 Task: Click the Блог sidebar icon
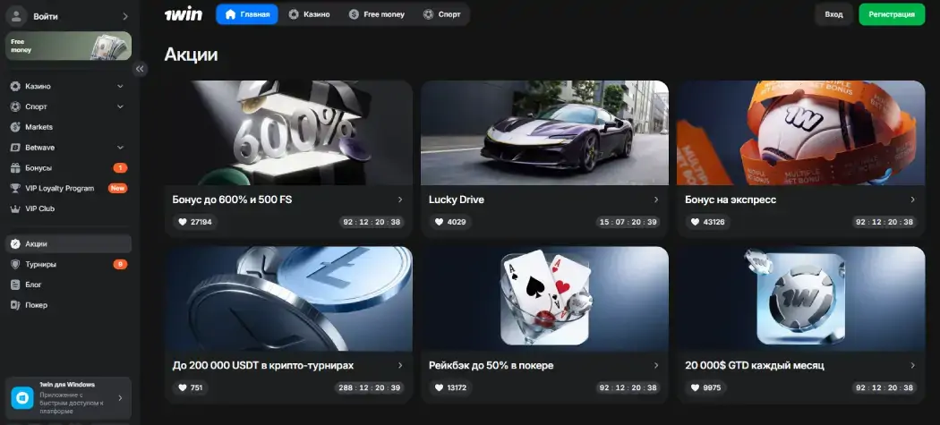[15, 285]
